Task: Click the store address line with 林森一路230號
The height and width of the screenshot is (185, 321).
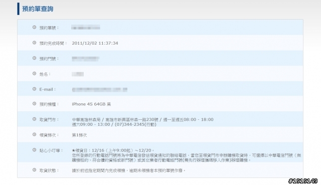Action: [x=142, y=119]
